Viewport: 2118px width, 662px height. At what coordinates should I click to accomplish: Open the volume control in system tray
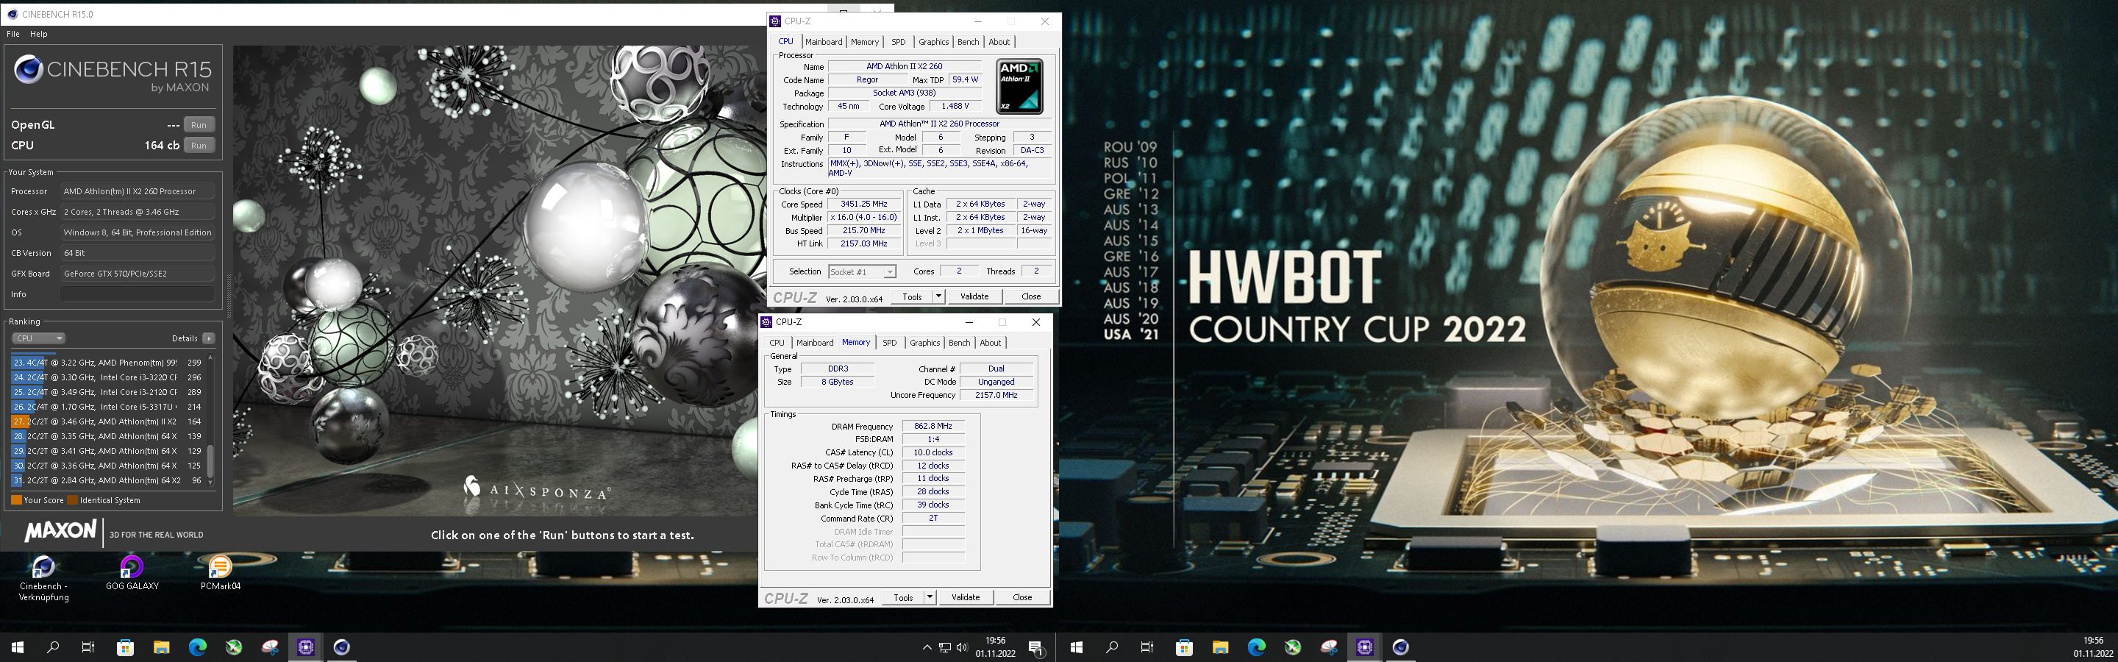tap(962, 648)
